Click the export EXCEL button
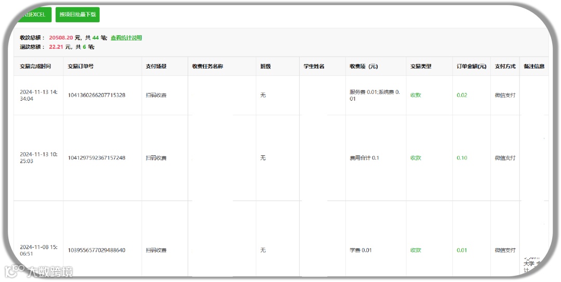 (x=34, y=15)
